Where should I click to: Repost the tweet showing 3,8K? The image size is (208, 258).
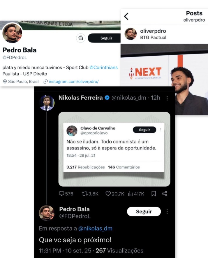(85, 194)
